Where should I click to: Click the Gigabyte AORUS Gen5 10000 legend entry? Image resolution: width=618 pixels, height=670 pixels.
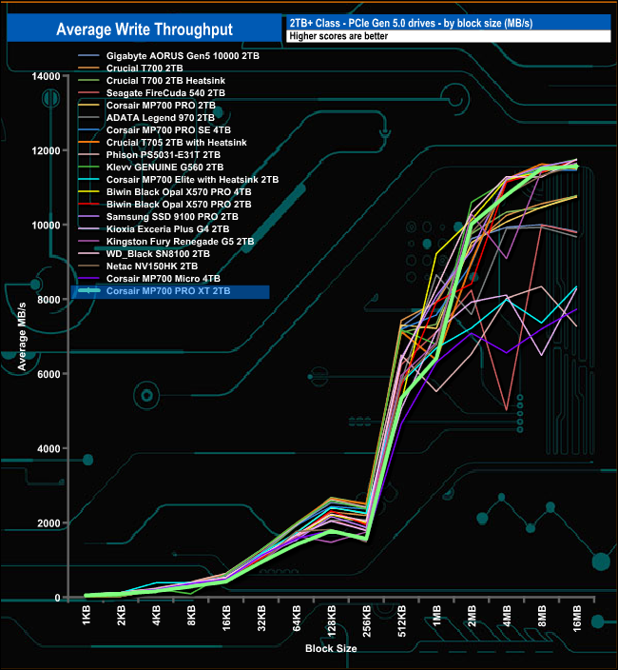coord(183,56)
